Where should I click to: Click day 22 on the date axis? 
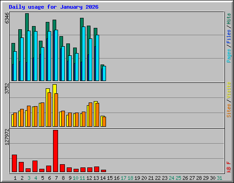point(158,178)
